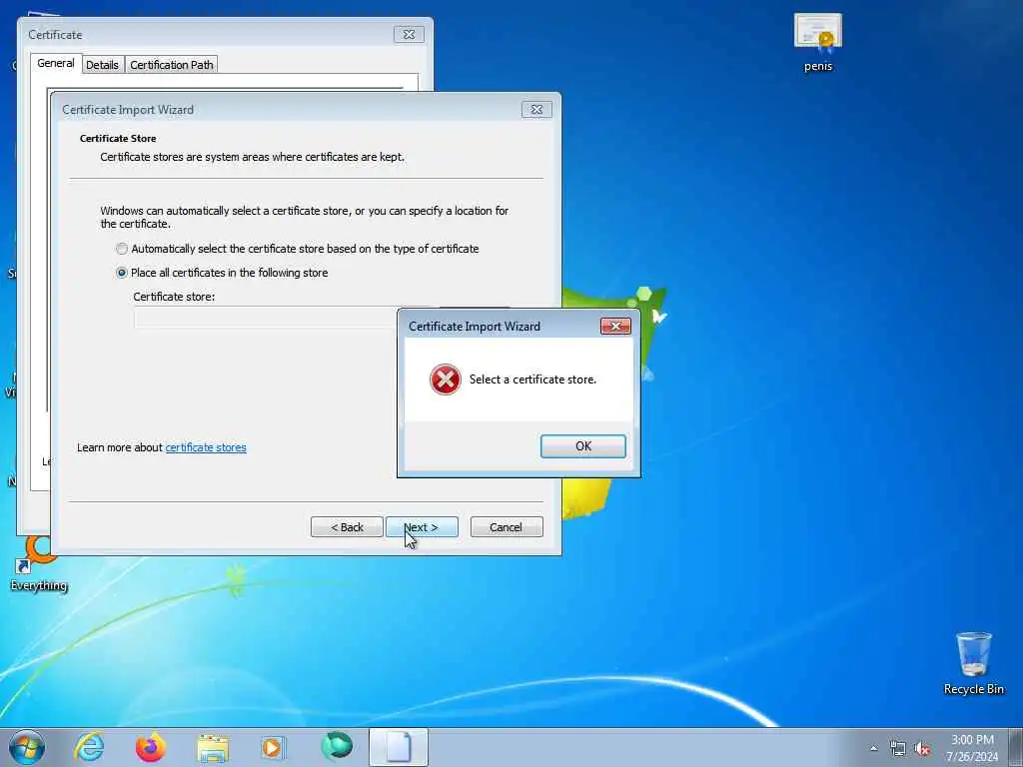The image size is (1023, 767).
Task: Close the Select a certificate store error dialog
Action: click(x=615, y=327)
